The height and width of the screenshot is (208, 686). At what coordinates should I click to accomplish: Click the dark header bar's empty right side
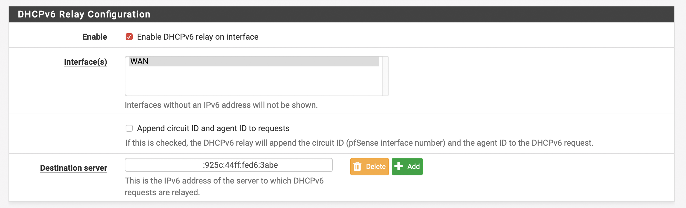pyautogui.click(x=467, y=14)
